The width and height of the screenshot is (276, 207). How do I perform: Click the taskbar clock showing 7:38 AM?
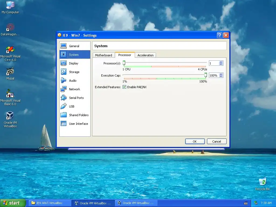[266, 203]
